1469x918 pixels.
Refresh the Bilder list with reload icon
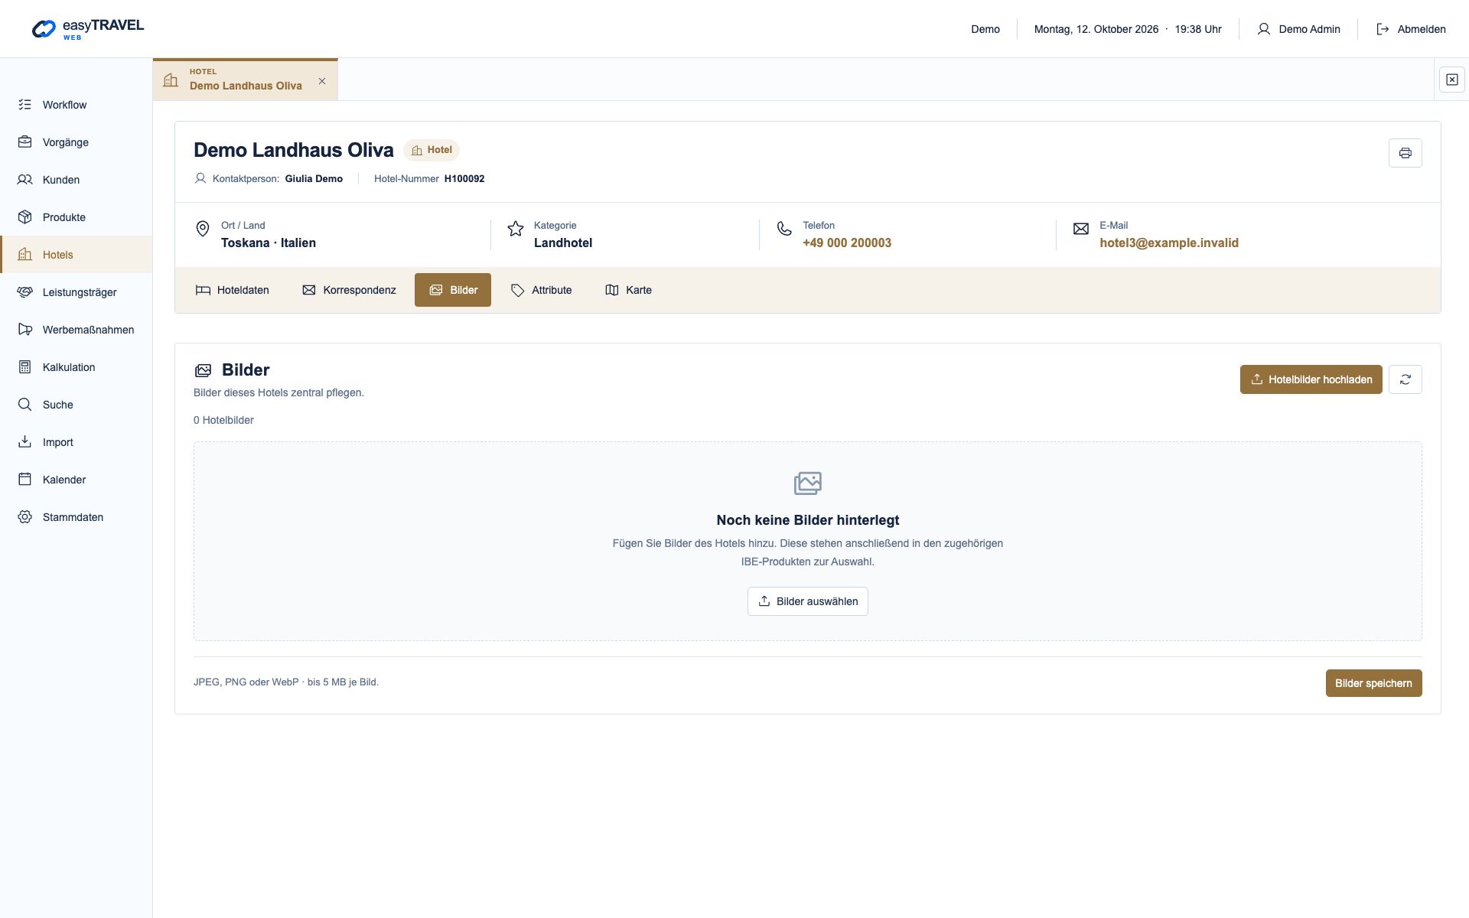tap(1405, 379)
